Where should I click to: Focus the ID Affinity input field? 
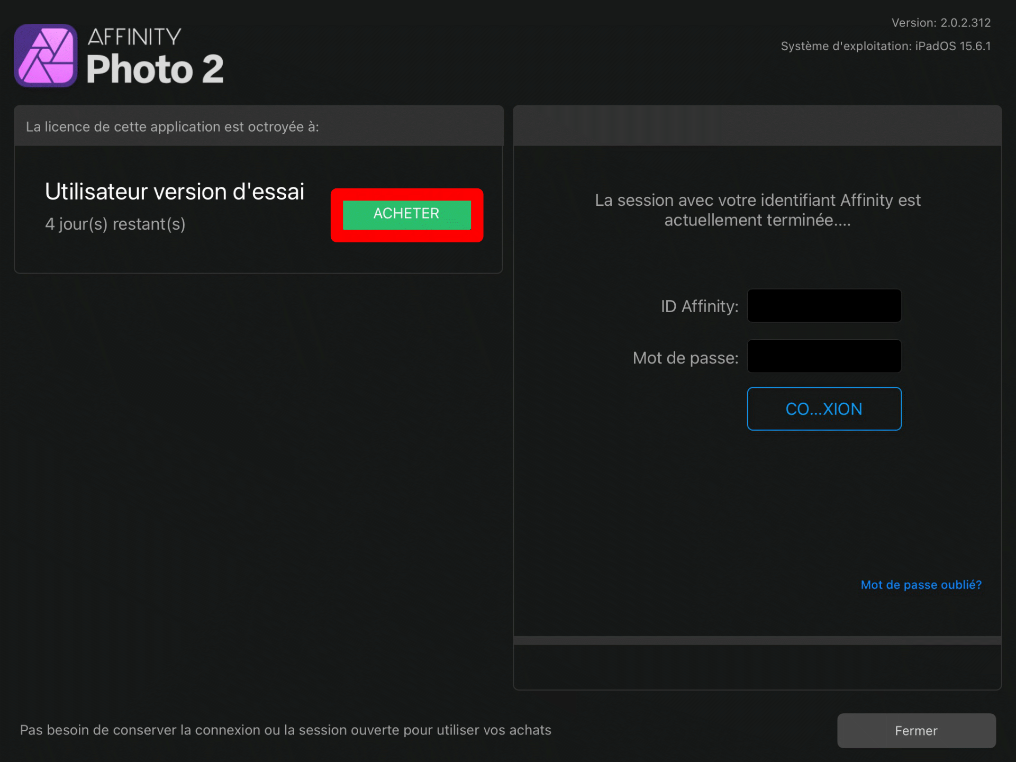[x=824, y=305]
